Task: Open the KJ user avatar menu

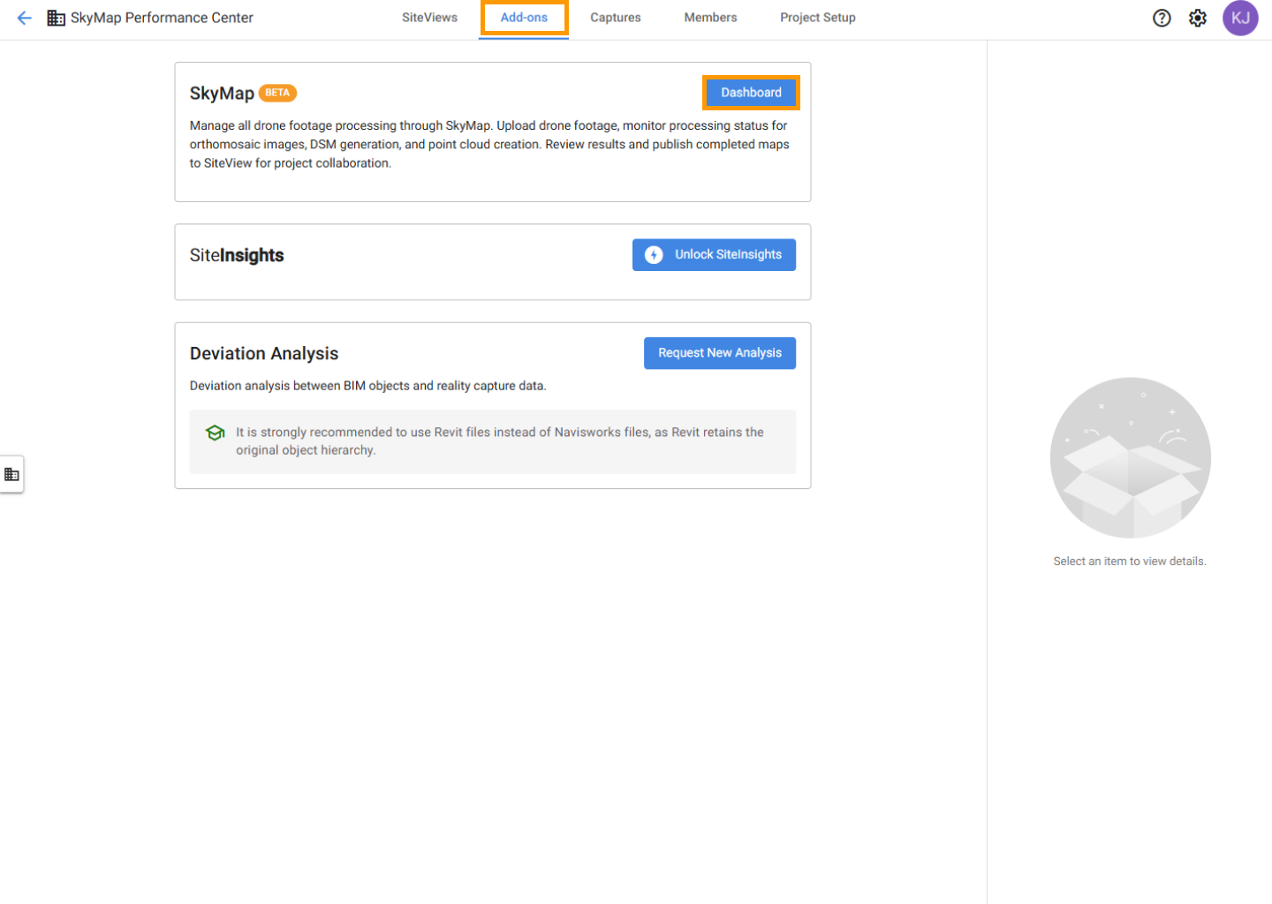Action: tap(1240, 18)
